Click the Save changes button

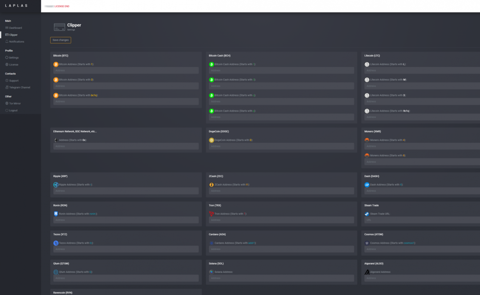click(x=60, y=40)
